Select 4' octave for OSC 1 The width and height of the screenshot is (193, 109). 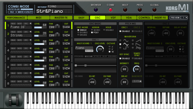(110, 47)
